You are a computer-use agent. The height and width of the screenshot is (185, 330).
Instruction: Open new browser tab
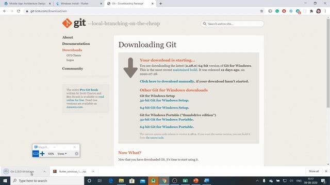(160, 4)
